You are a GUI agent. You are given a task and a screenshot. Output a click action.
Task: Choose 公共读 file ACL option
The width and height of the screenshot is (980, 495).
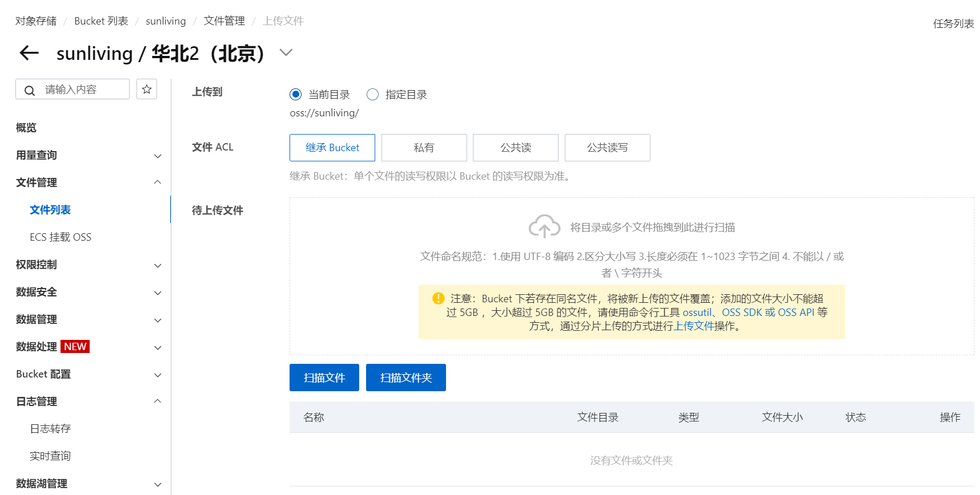[516, 148]
